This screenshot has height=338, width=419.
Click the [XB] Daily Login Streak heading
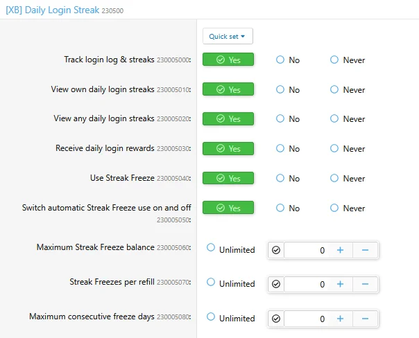(x=53, y=10)
